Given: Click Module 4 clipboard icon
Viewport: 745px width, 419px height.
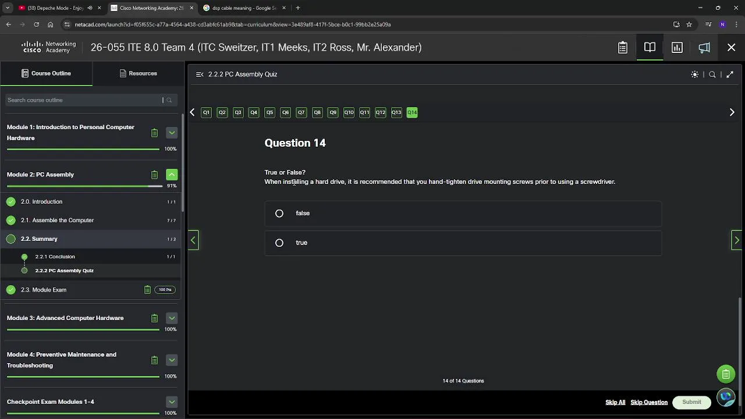Looking at the screenshot, I should tap(154, 360).
